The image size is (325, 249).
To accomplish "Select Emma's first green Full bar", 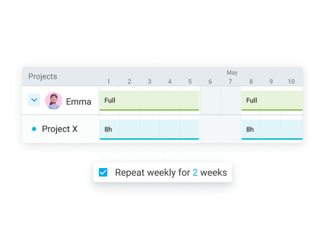I will 149,100.
